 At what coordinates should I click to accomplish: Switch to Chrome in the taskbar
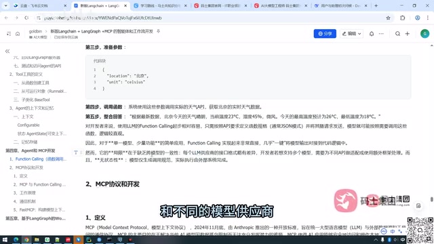pos(26,240)
